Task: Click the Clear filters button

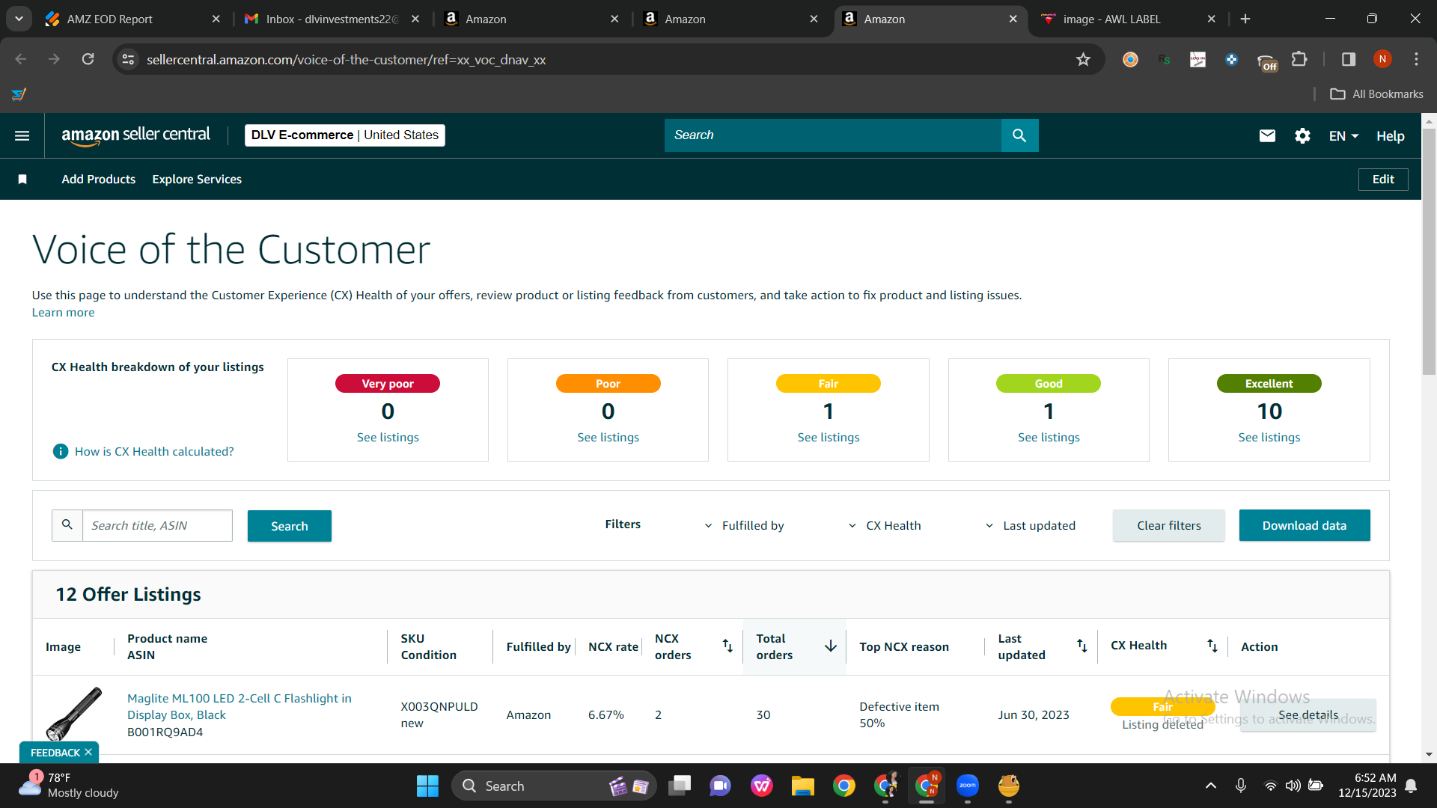Action: pyautogui.click(x=1169, y=525)
